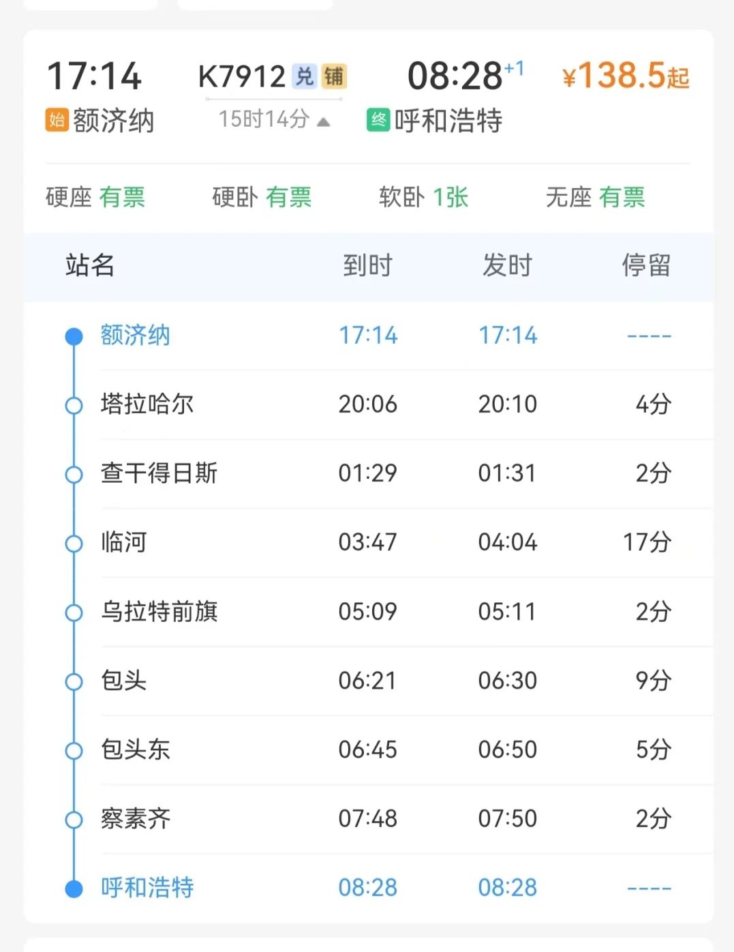Select the 额济纳 stop in timetable

pos(135,336)
